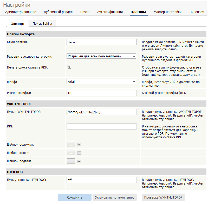Click the 'Проверка WKHTMLTOPDF' button
Screen dimensions: 208x204
point(163,197)
